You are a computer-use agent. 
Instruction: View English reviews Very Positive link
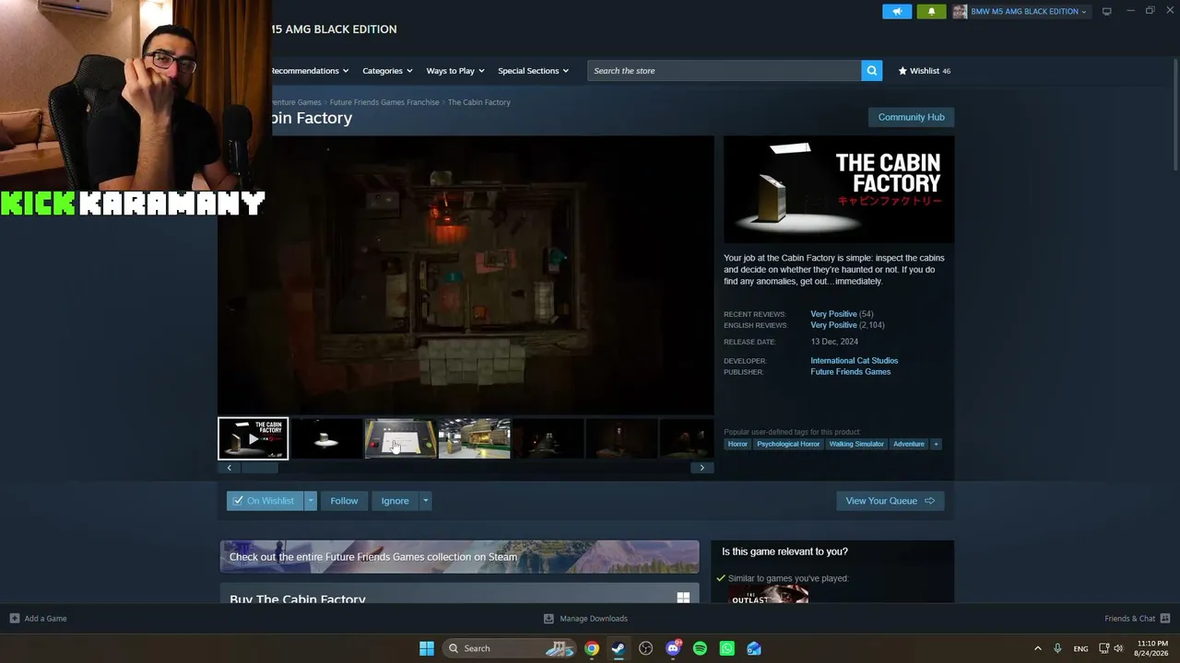[x=833, y=325]
